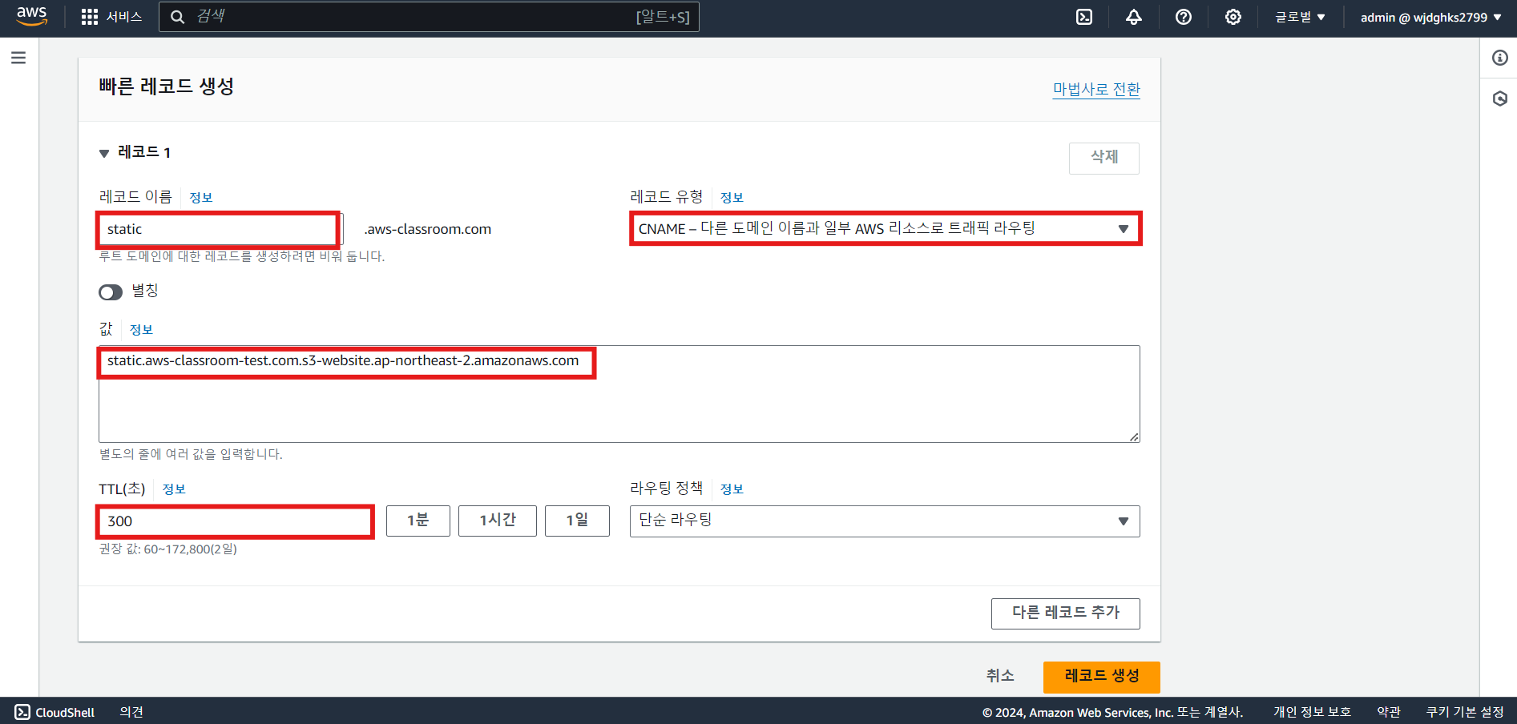Image resolution: width=1517 pixels, height=724 pixels.
Task: Click 의견 feedback in footer
Action: coord(131,712)
